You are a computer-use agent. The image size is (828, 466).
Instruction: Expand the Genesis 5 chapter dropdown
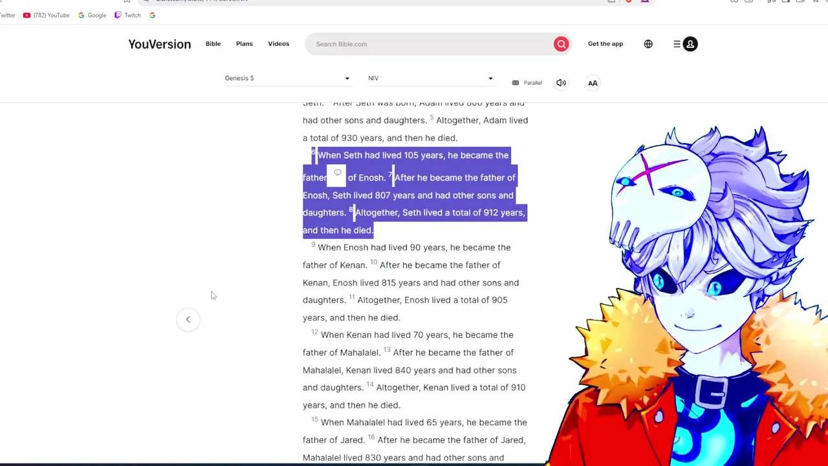(287, 78)
